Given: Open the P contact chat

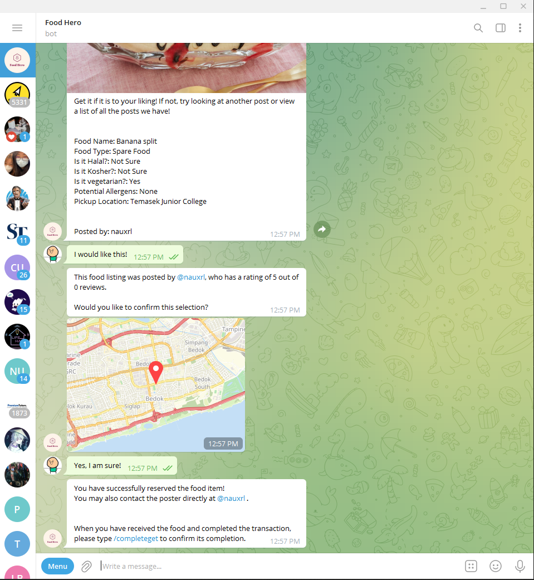Looking at the screenshot, I should pos(17,509).
